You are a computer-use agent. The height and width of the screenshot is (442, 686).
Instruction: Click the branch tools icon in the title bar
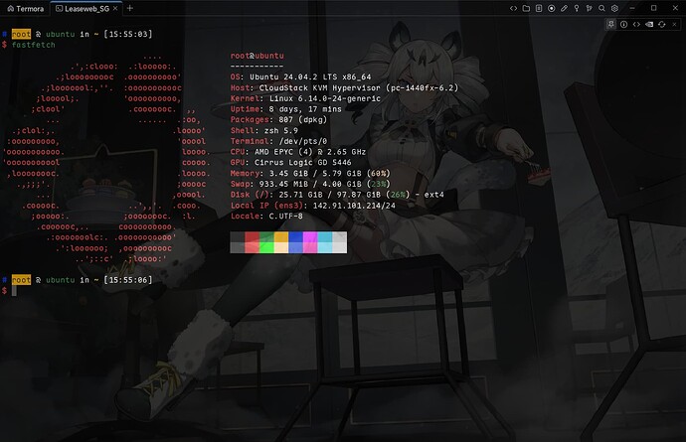(x=590, y=8)
